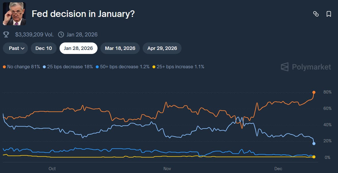Open the Mar 18, 2026 tab
Viewport: 338px width, 173px height.
click(x=120, y=48)
